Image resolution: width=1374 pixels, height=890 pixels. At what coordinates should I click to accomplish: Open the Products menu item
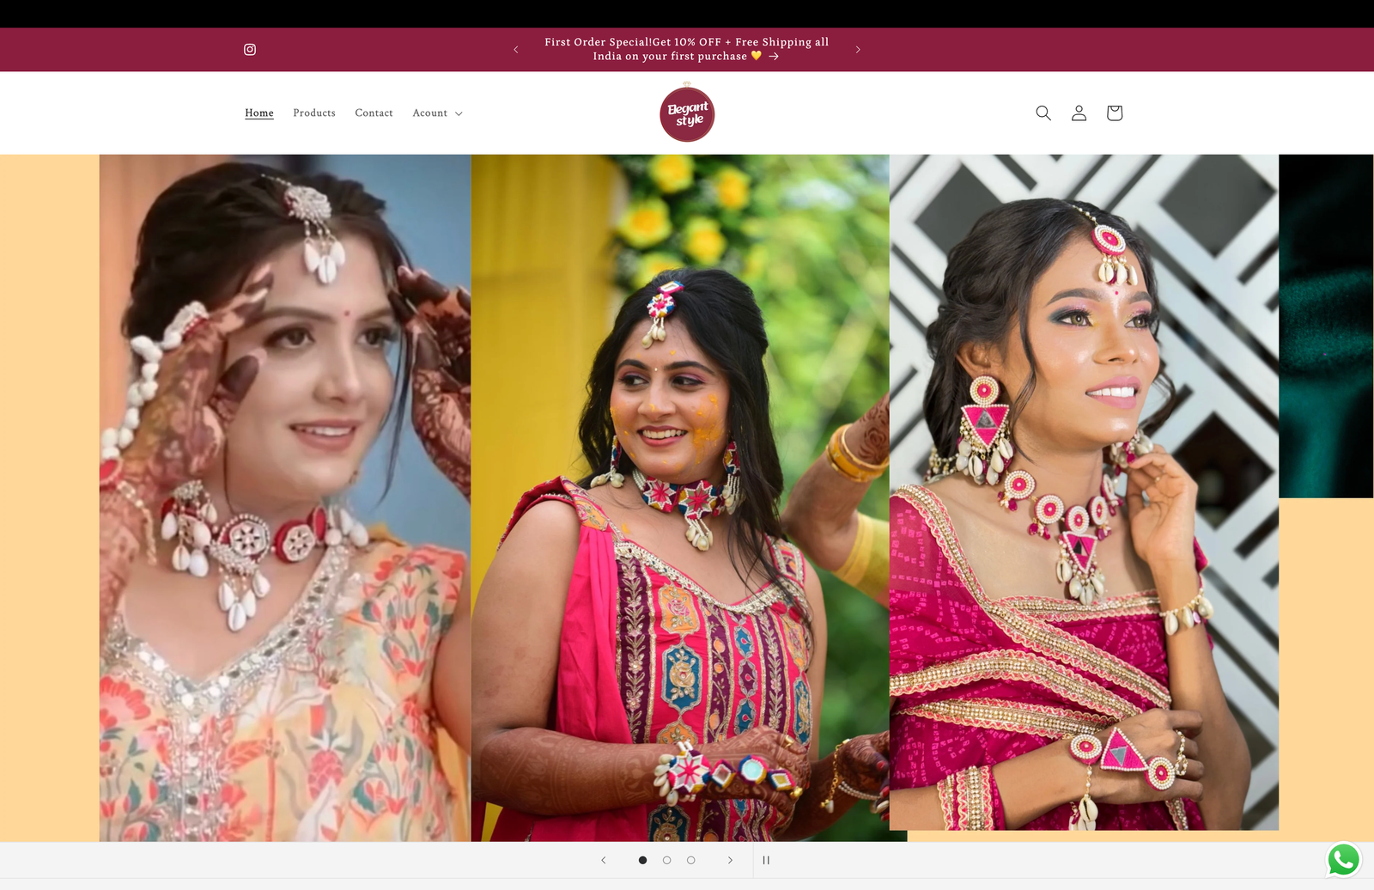point(314,113)
